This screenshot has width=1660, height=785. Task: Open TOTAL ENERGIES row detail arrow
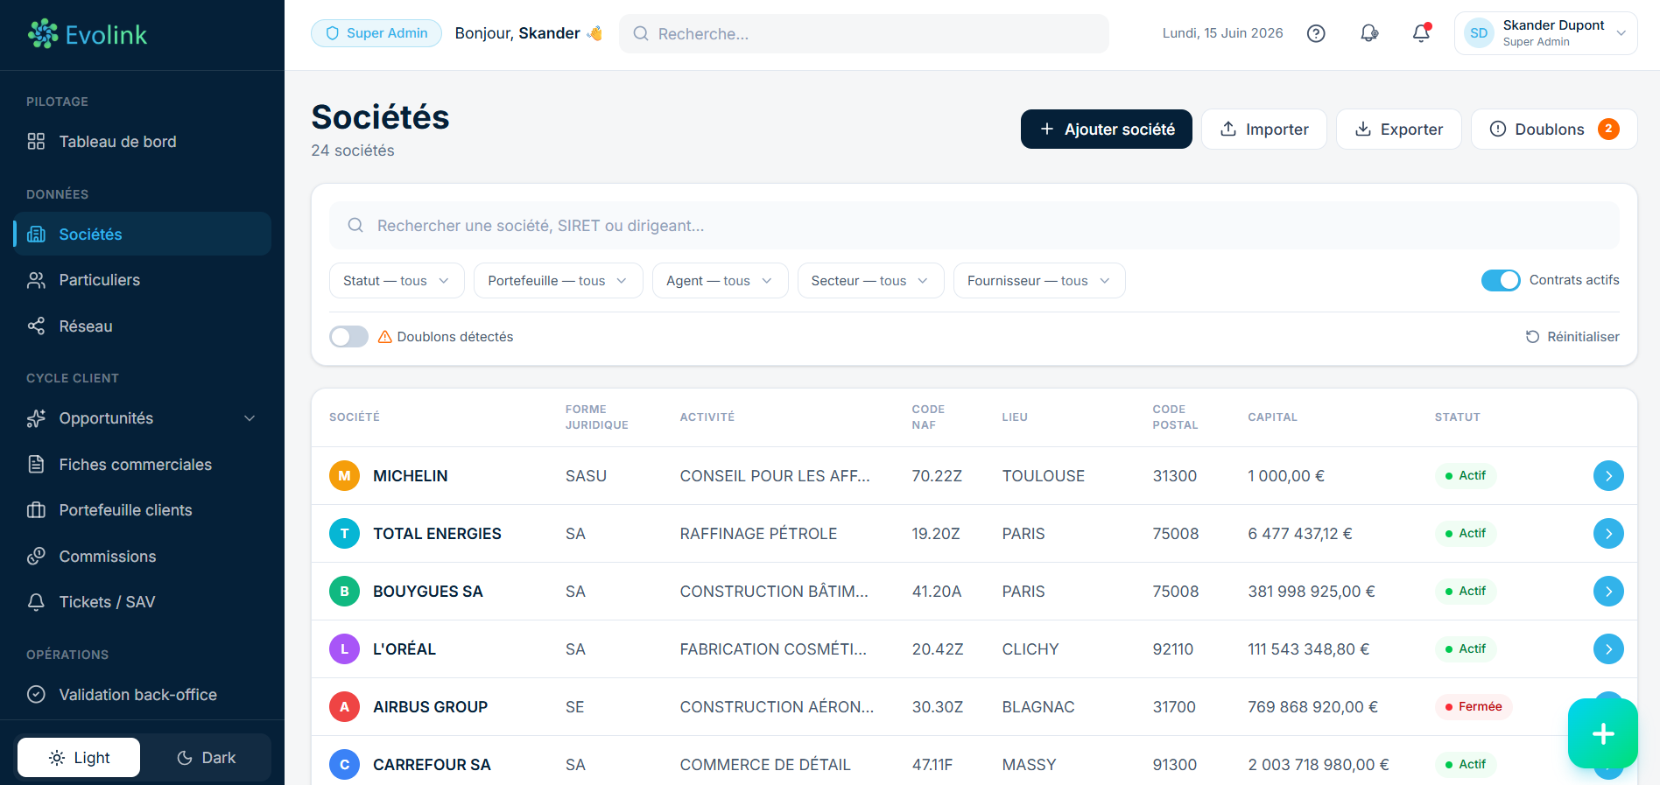coord(1608,534)
